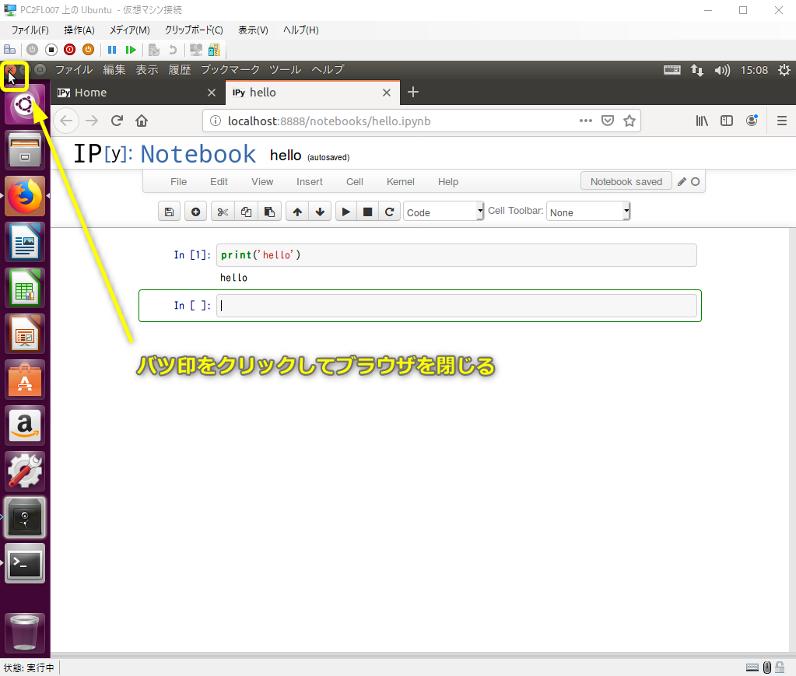Open Firefox page actions ellipsis menu
796x676 pixels.
pyautogui.click(x=586, y=121)
